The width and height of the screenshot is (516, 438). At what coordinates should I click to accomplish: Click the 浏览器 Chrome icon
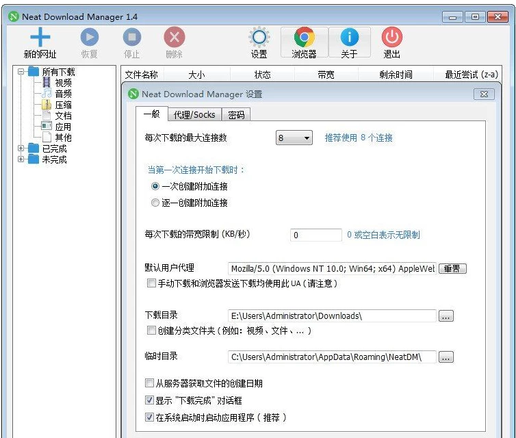point(304,38)
